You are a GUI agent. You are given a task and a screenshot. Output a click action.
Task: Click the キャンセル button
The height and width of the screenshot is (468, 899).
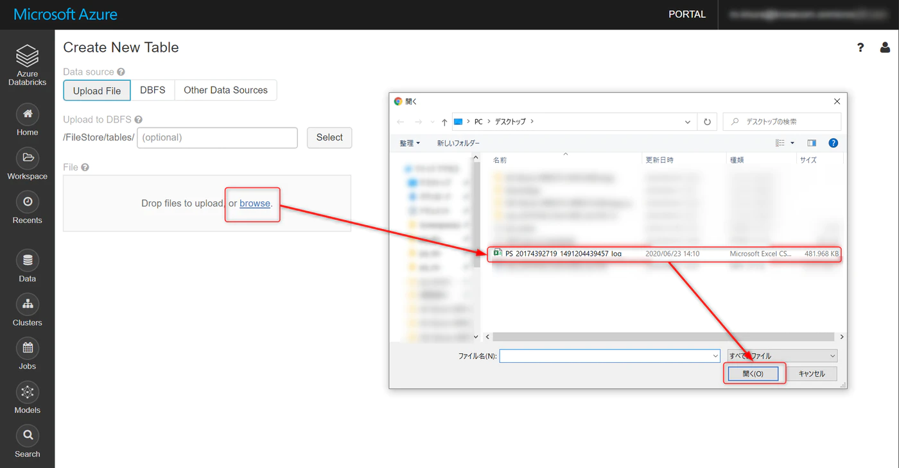(812, 374)
